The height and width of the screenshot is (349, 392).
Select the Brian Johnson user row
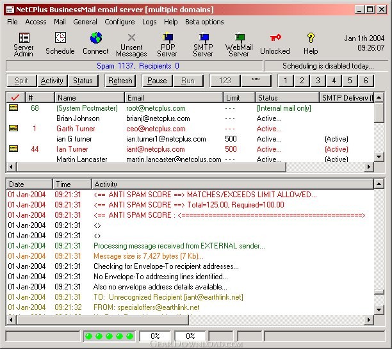pyautogui.click(x=190, y=118)
